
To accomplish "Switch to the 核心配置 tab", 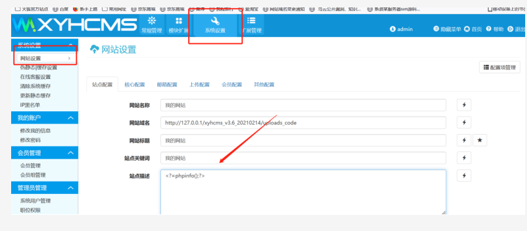I will (x=134, y=85).
